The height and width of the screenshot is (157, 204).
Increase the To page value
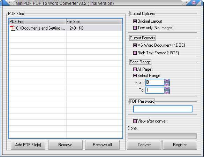click(167, 88)
